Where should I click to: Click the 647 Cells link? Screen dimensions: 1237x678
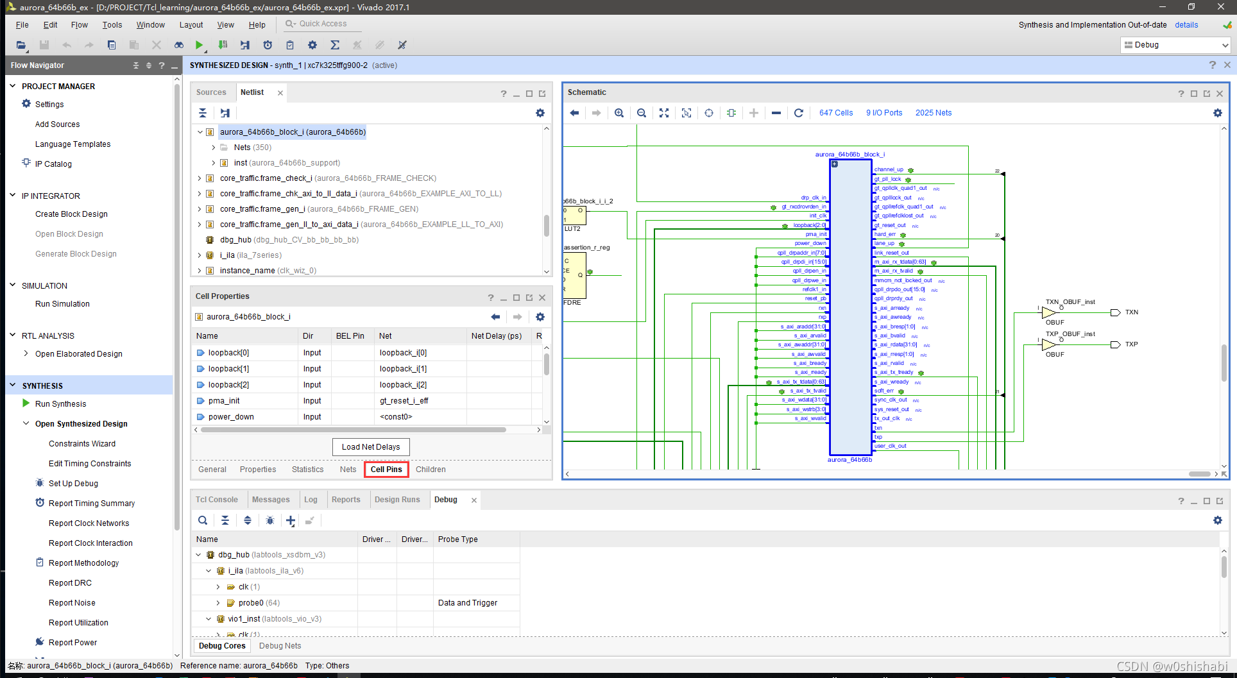pyautogui.click(x=836, y=113)
